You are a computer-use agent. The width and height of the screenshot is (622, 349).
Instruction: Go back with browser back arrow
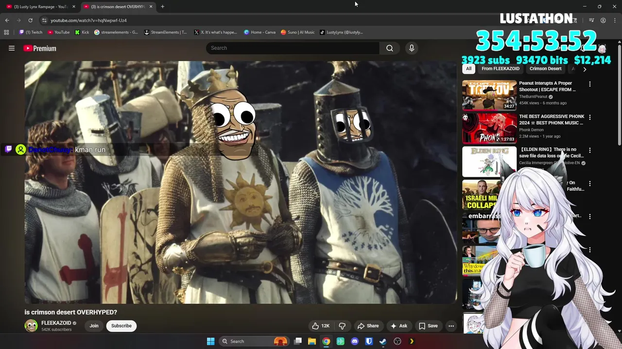click(x=7, y=20)
